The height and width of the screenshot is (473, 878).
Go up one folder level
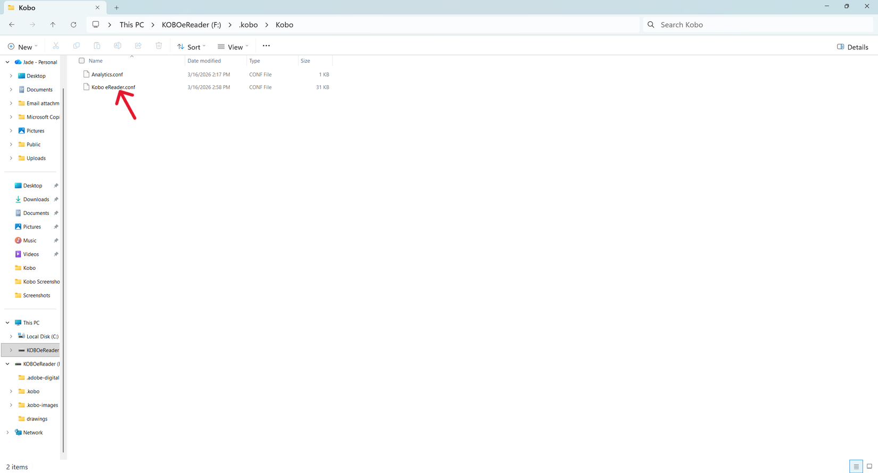[53, 24]
